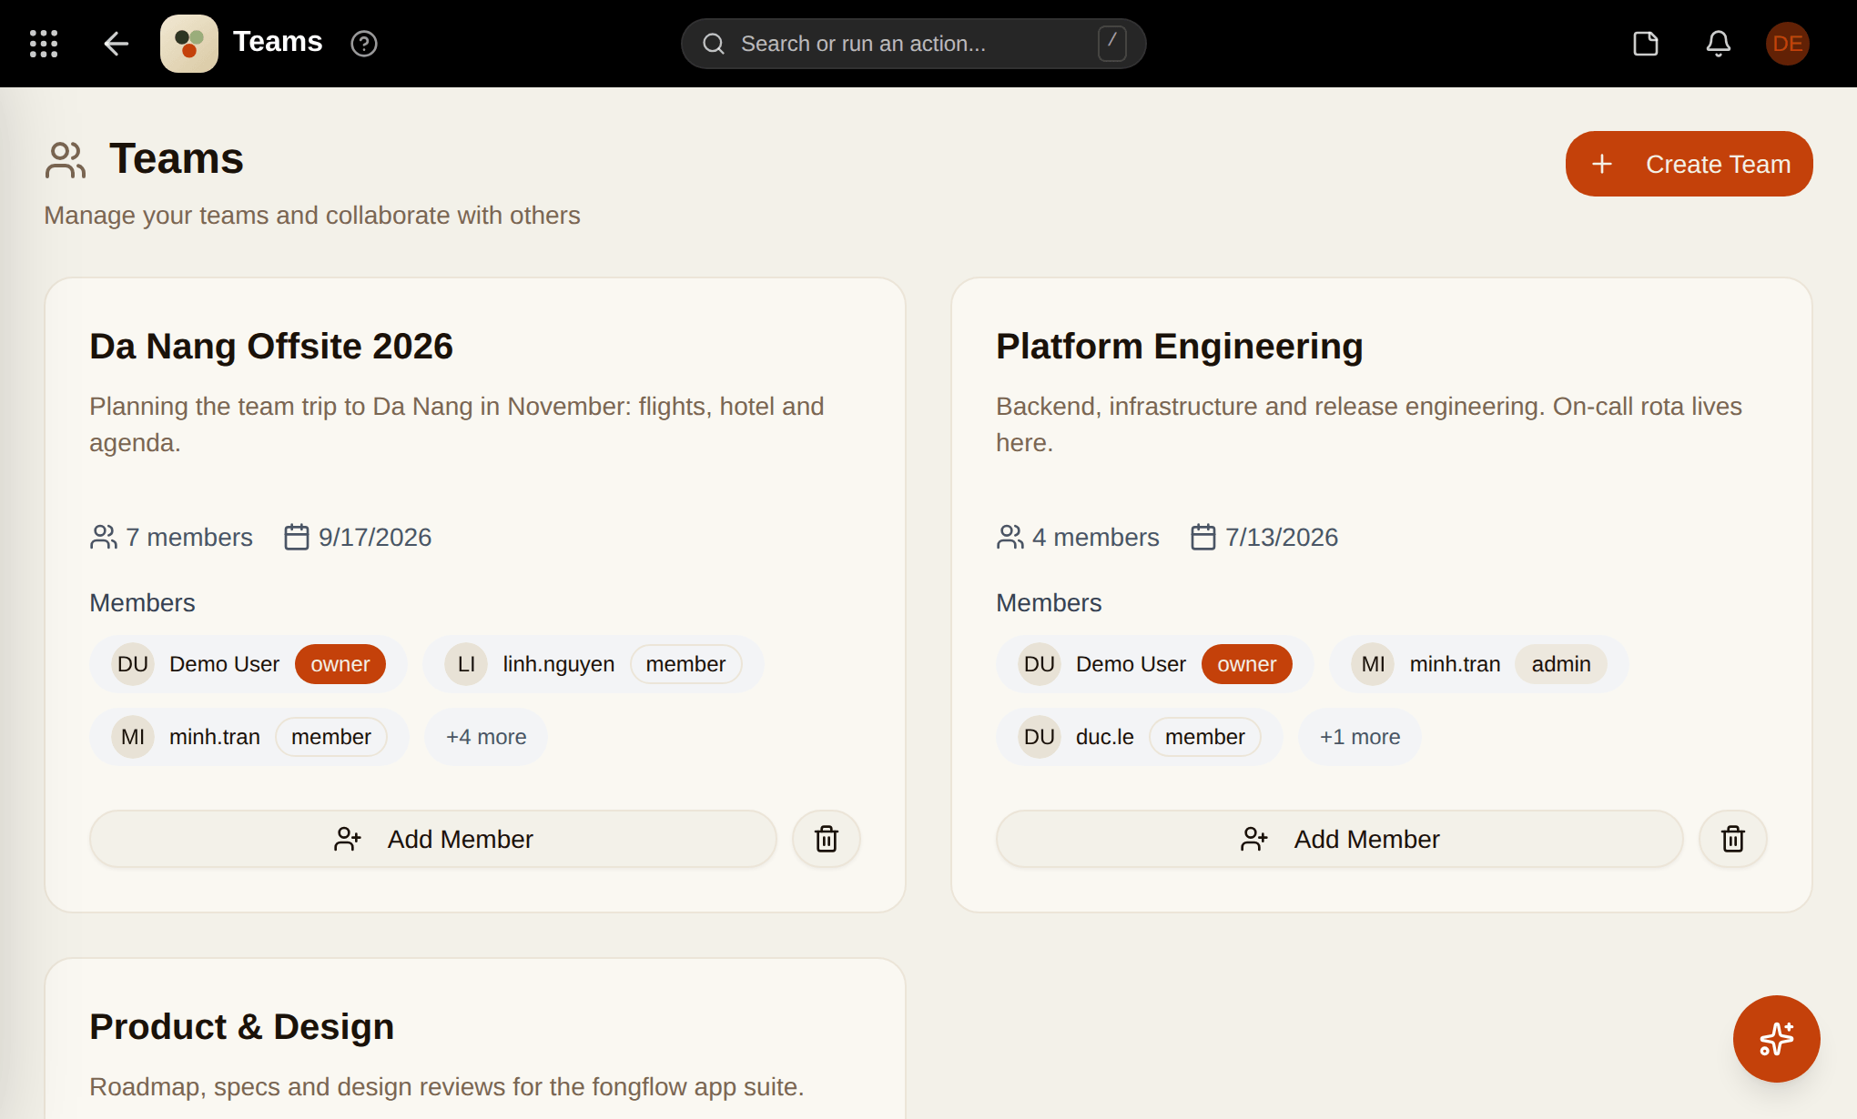Click '4 members' count text

click(x=1096, y=537)
